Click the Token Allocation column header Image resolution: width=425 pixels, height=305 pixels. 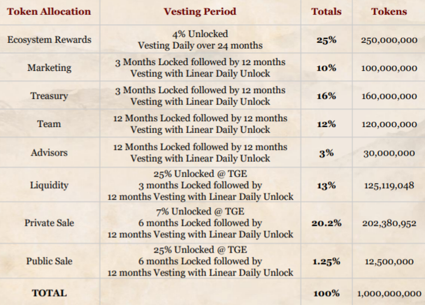[49, 11]
